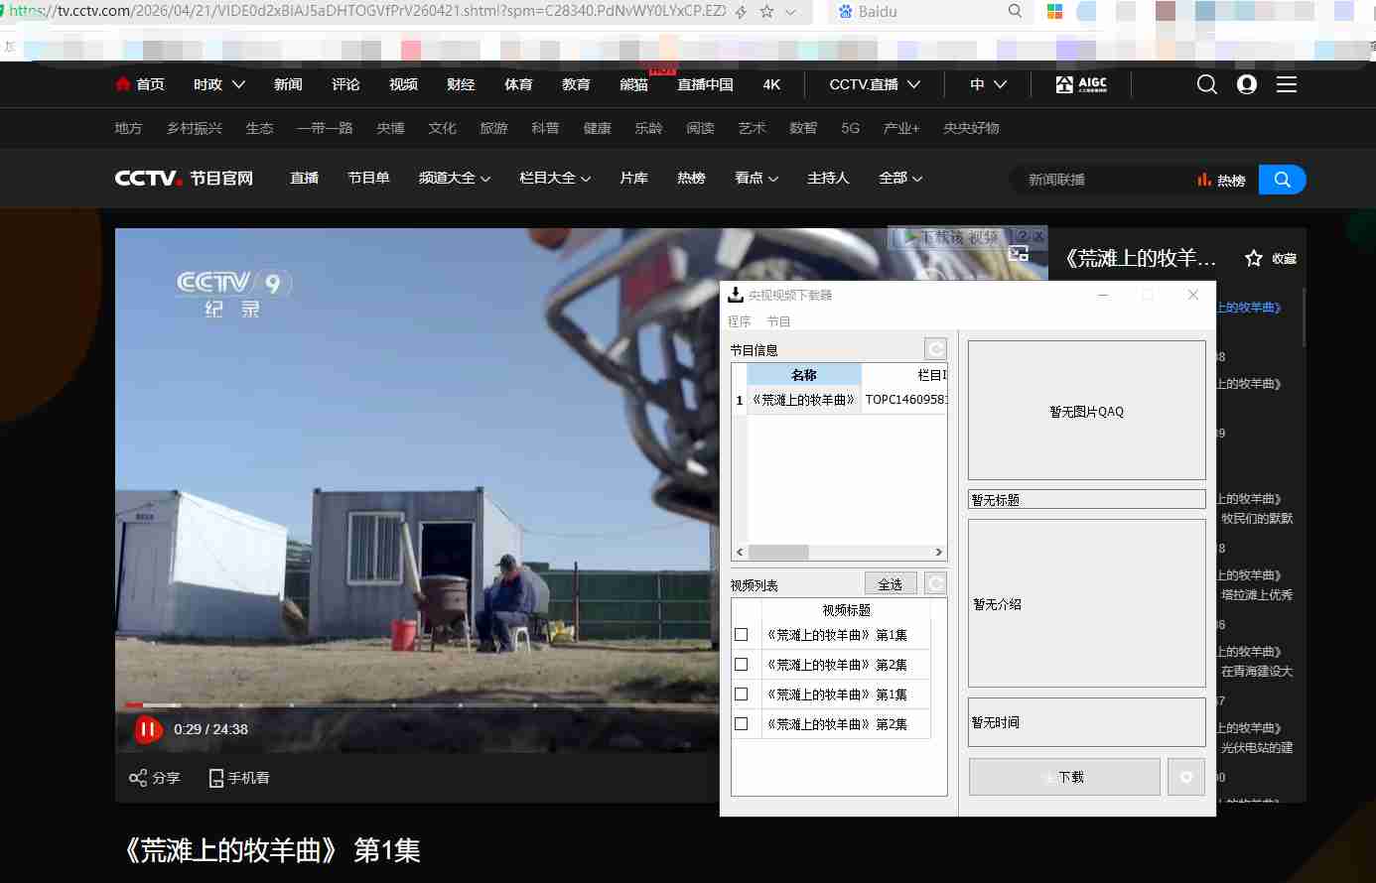Refresh the 节目信息 program list
1376x883 pixels.
pos(935,349)
